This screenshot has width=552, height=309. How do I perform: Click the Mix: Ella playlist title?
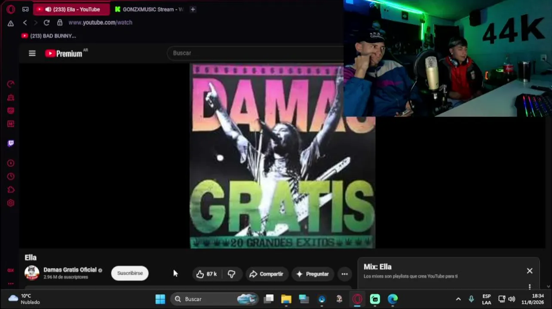coord(377,267)
